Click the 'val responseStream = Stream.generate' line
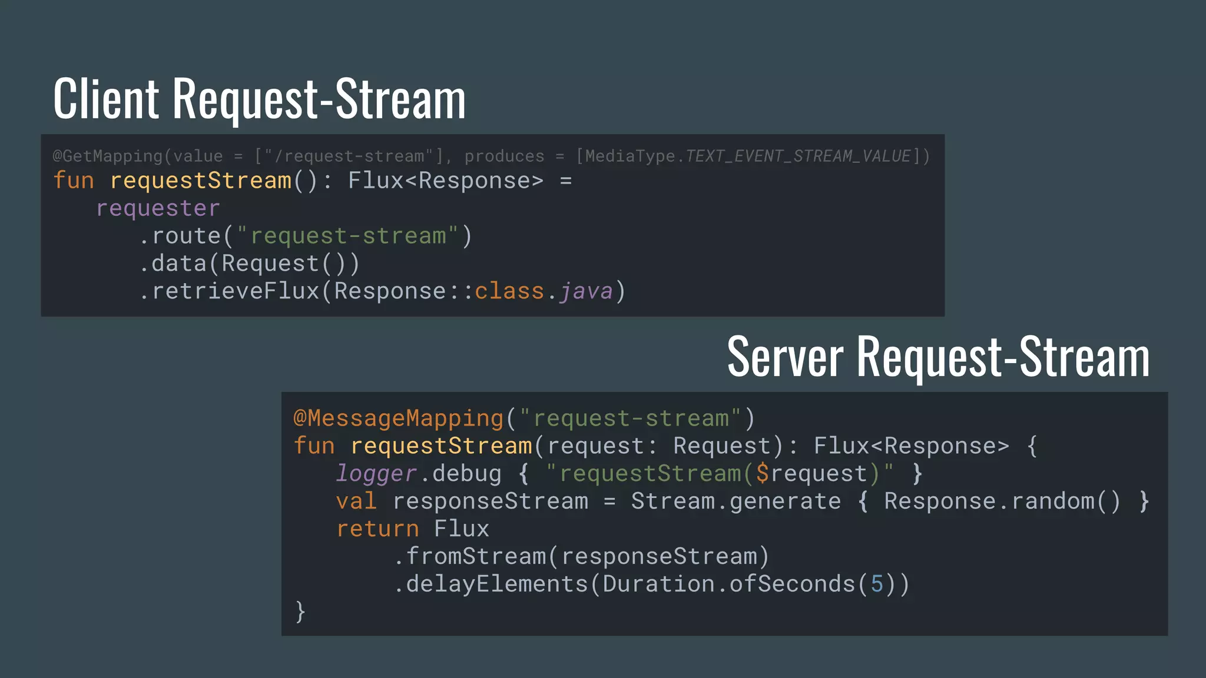The height and width of the screenshot is (678, 1206). 743,501
